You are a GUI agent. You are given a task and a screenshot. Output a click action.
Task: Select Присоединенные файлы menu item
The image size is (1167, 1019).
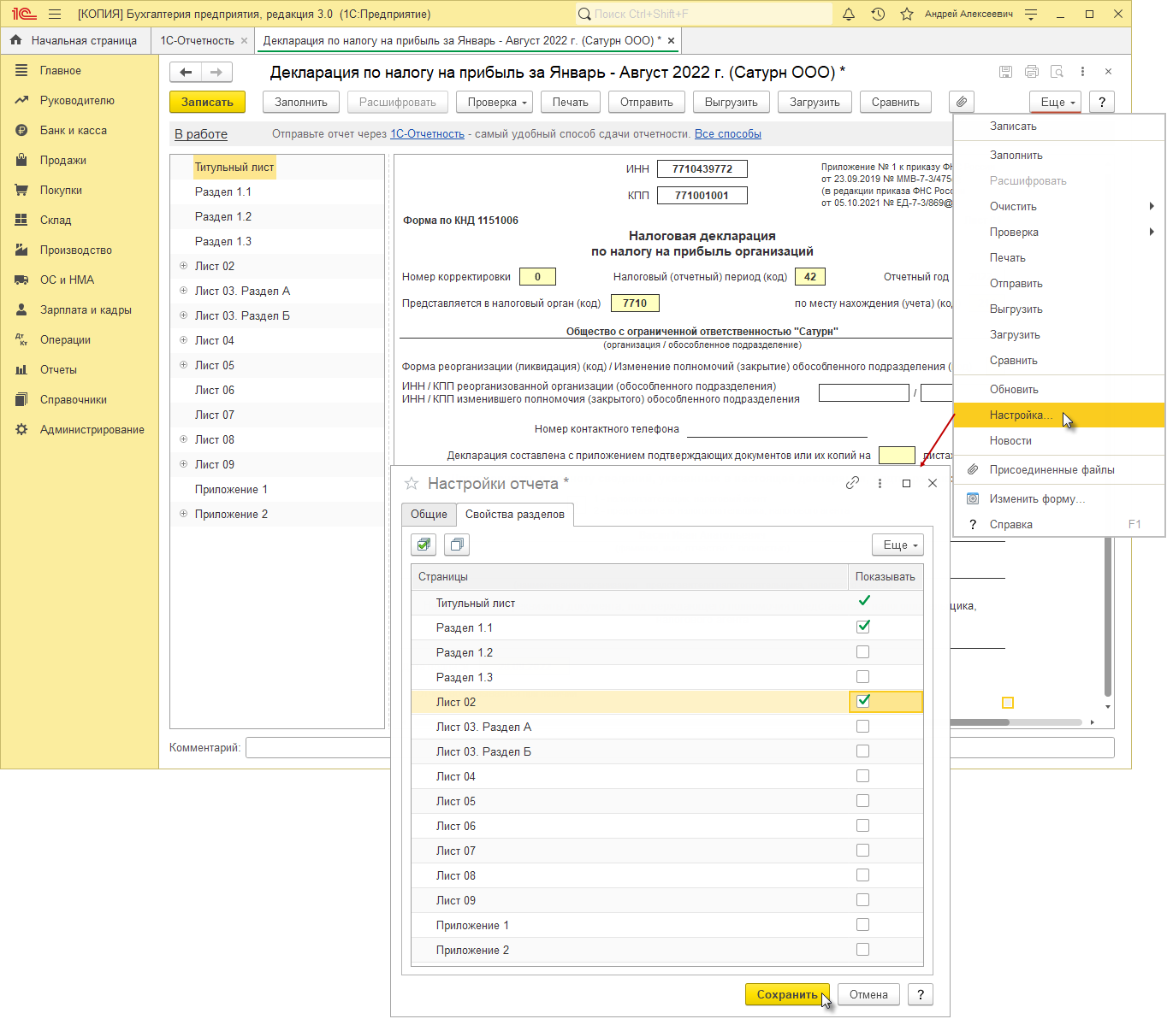click(1059, 470)
